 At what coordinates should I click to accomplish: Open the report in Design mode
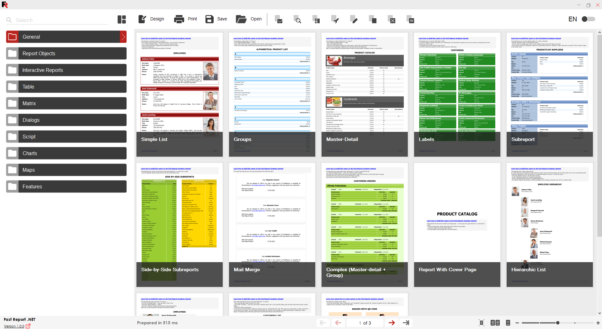(151, 19)
